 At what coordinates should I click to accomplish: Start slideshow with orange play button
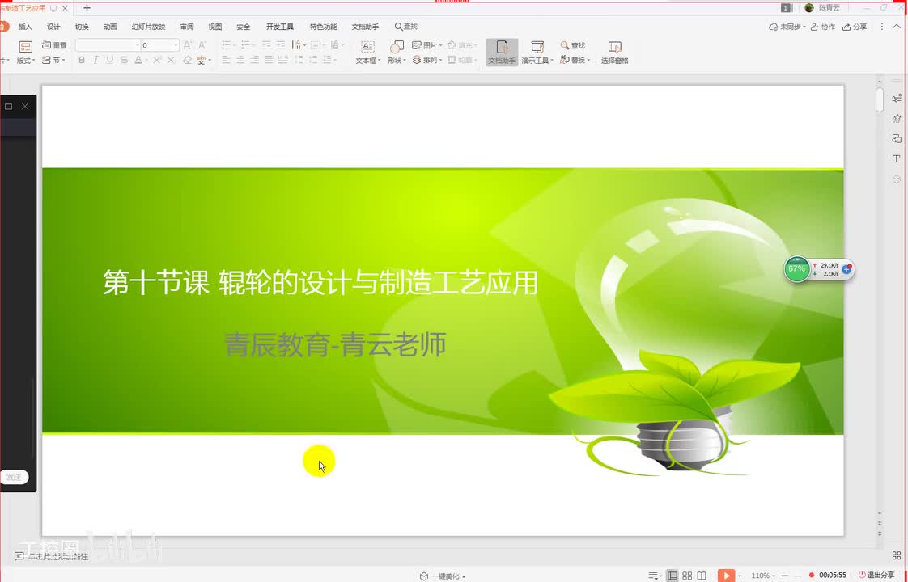click(x=726, y=576)
